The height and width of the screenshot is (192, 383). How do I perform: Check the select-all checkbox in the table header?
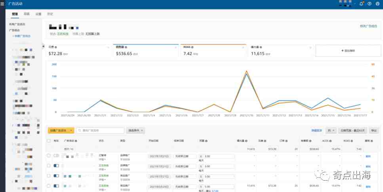49,140
